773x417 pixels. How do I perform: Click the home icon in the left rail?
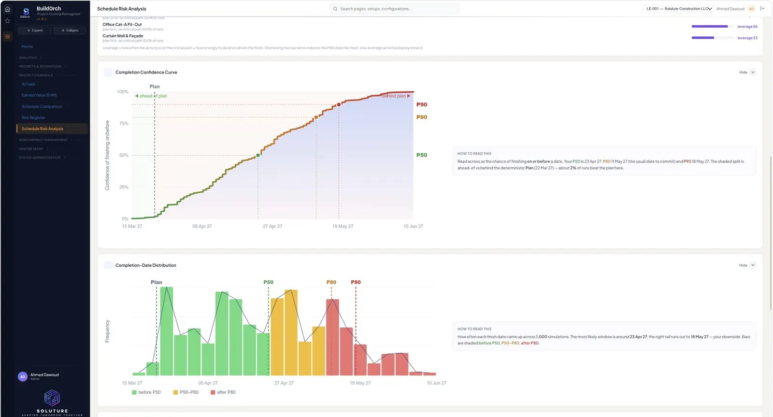pyautogui.click(x=7, y=9)
